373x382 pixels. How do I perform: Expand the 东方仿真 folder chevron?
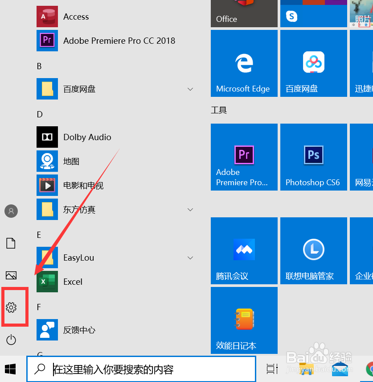point(190,209)
